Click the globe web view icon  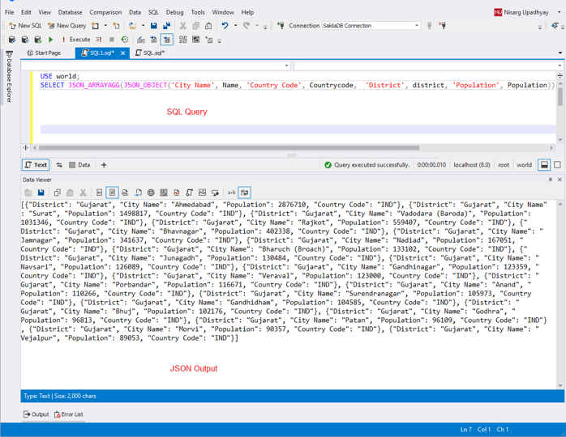tap(151, 193)
